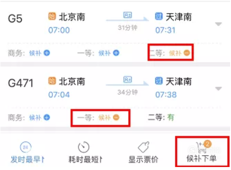The height and width of the screenshot is (170, 231).
Task: Select G471 second class 有 availability
Action: 171,117
